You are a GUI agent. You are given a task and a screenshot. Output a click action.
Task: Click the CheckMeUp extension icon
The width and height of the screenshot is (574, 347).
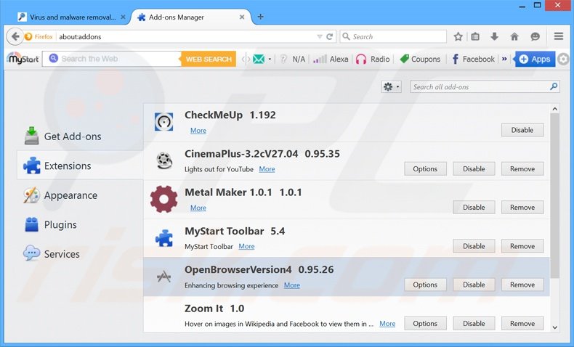click(x=163, y=122)
